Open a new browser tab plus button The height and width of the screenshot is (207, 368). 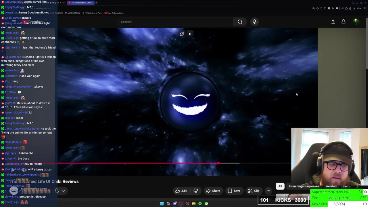[x=96, y=3]
